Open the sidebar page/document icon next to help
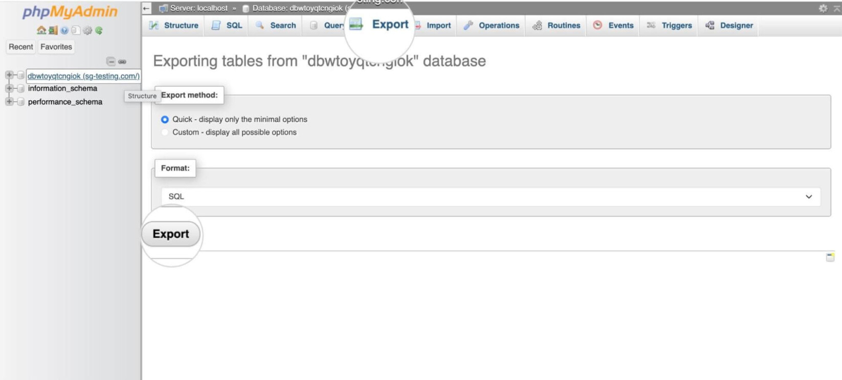The width and height of the screenshot is (842, 380). tap(76, 31)
